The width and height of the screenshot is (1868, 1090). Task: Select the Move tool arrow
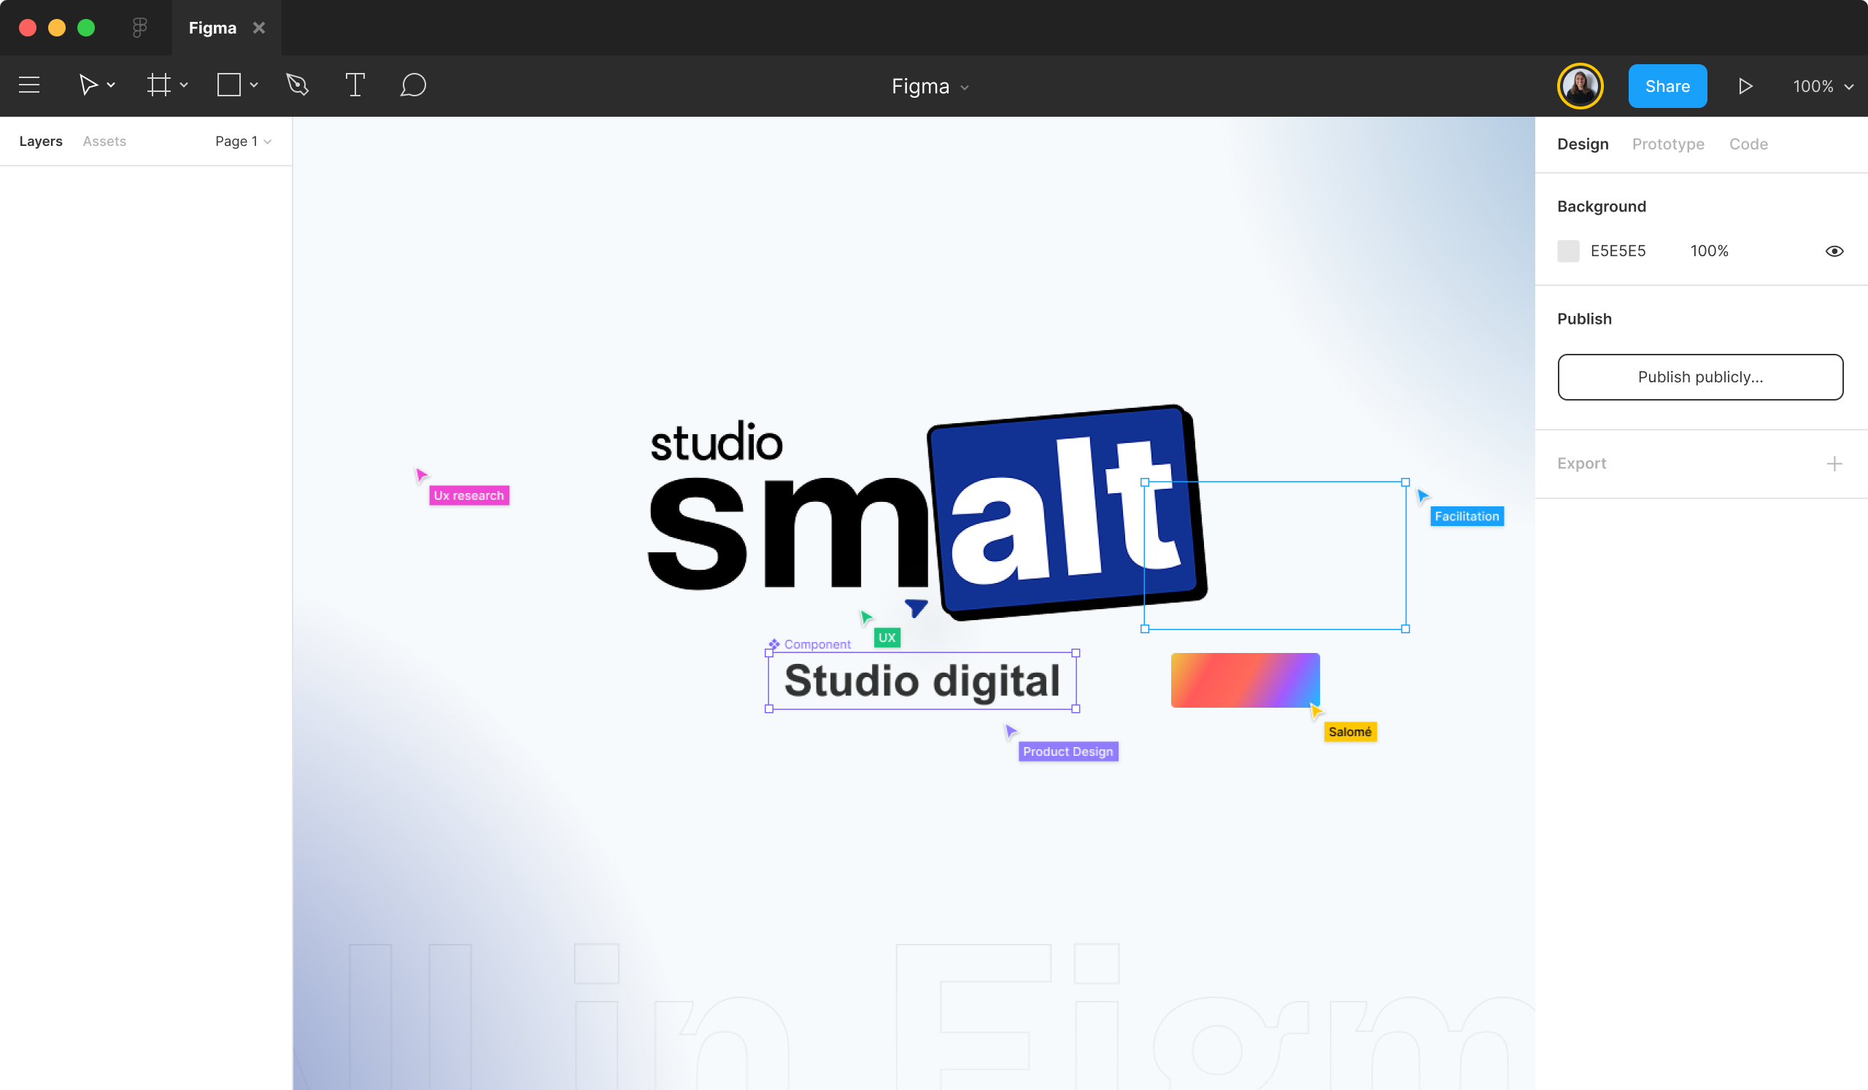coord(88,85)
